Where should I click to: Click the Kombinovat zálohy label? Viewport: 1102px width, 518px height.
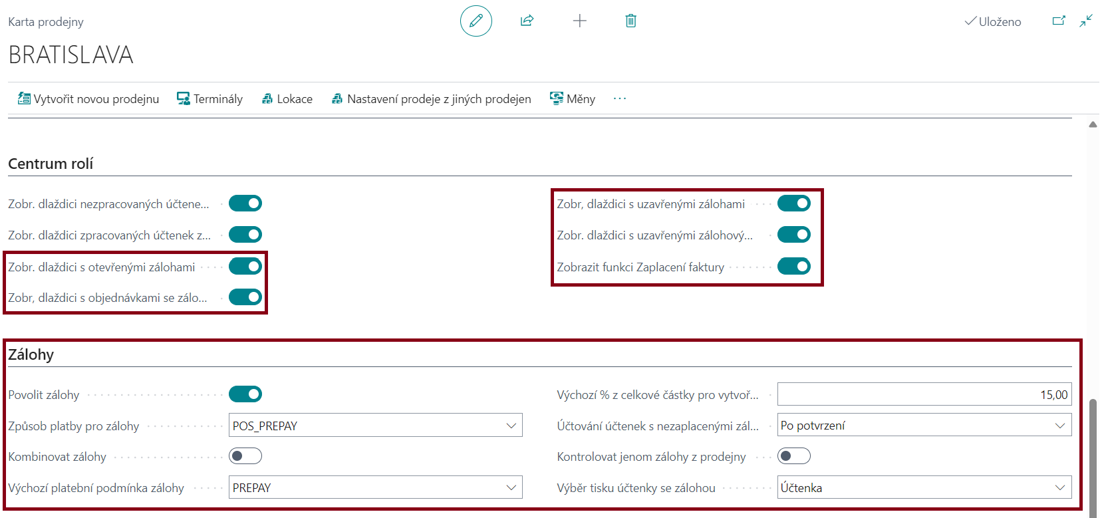tap(57, 457)
